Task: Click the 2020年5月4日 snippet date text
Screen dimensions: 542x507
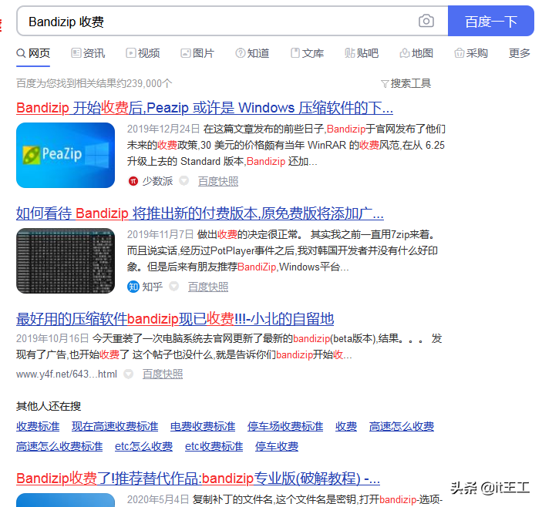Action: pyautogui.click(x=158, y=499)
